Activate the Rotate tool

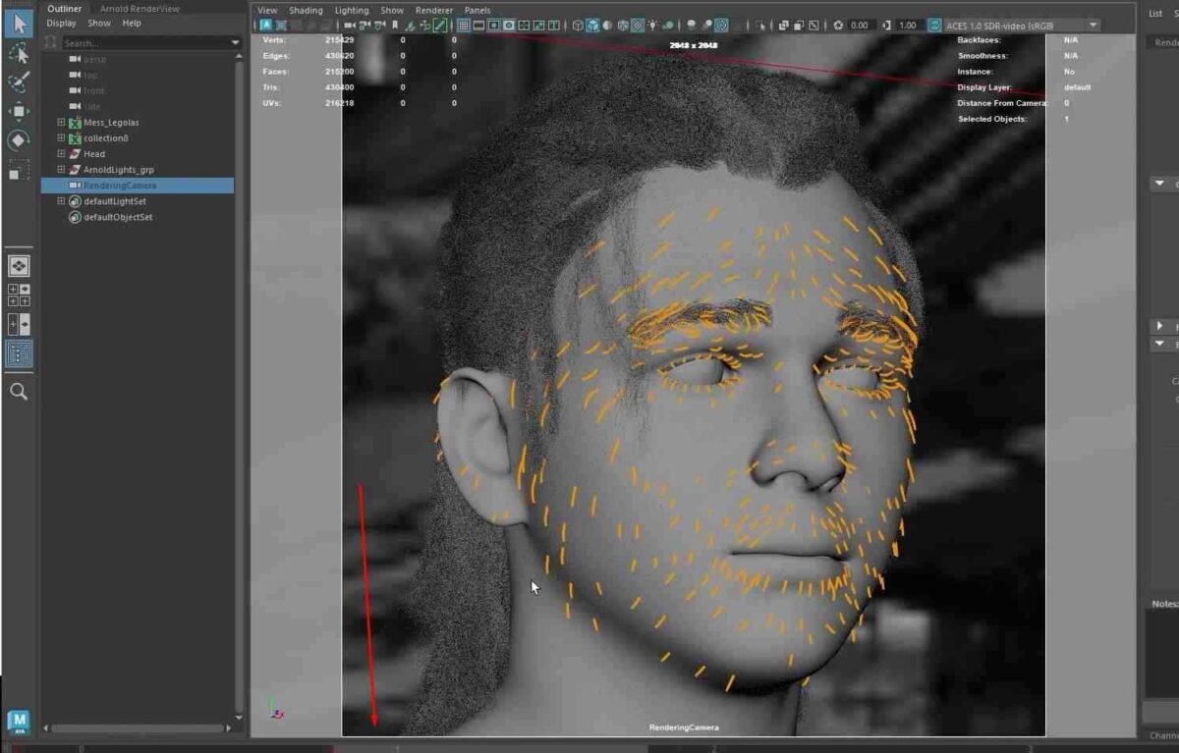[x=17, y=139]
